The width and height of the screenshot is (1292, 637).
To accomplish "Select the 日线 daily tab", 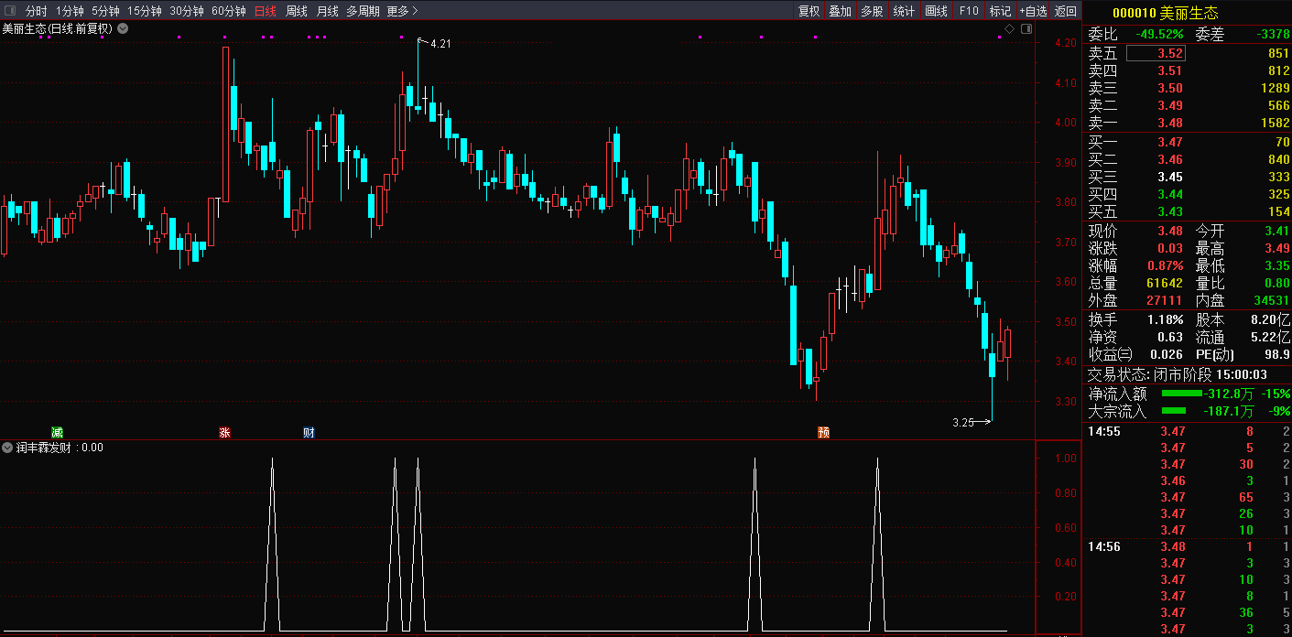I will (265, 11).
